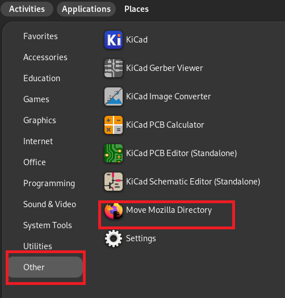Launch KiCad via its blue Ki icon
The image size is (285, 298).
point(114,40)
